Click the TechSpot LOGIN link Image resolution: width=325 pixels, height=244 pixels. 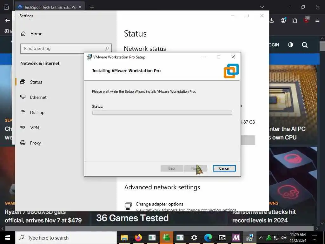(x=274, y=45)
